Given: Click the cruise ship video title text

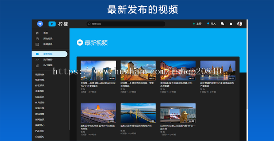Looking at the screenshot, I should (98, 127).
